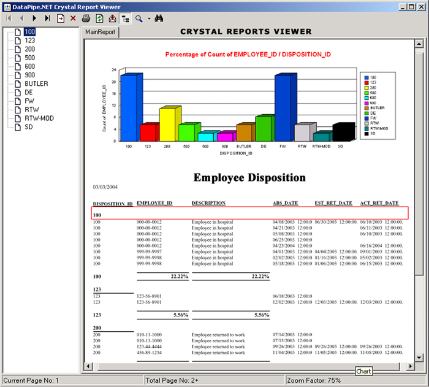Click the 'Current Page No: 1' status entry
Screen dimensions: 429x387
point(31,380)
